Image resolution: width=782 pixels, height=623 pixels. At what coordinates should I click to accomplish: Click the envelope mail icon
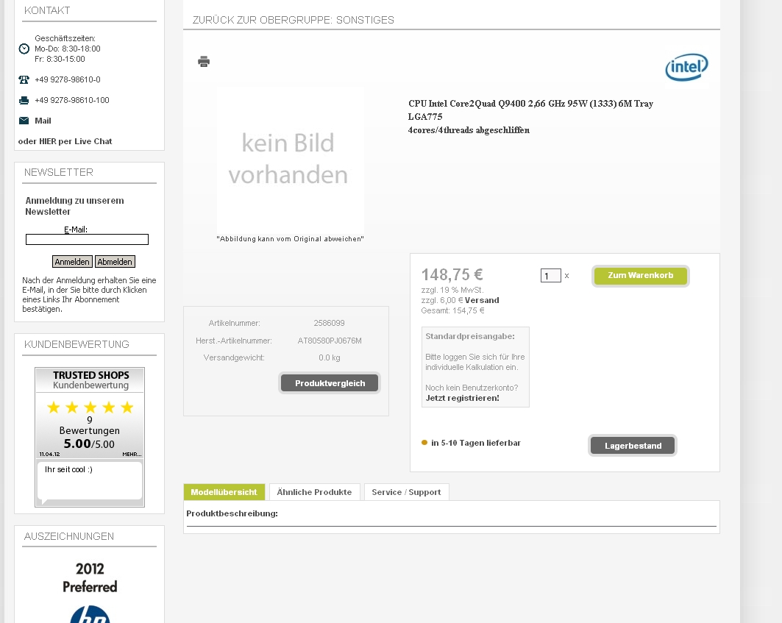(x=24, y=120)
